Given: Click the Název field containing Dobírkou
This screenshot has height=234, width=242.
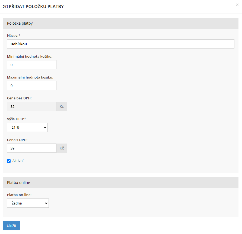Looking at the screenshot, I should tap(120, 44).
